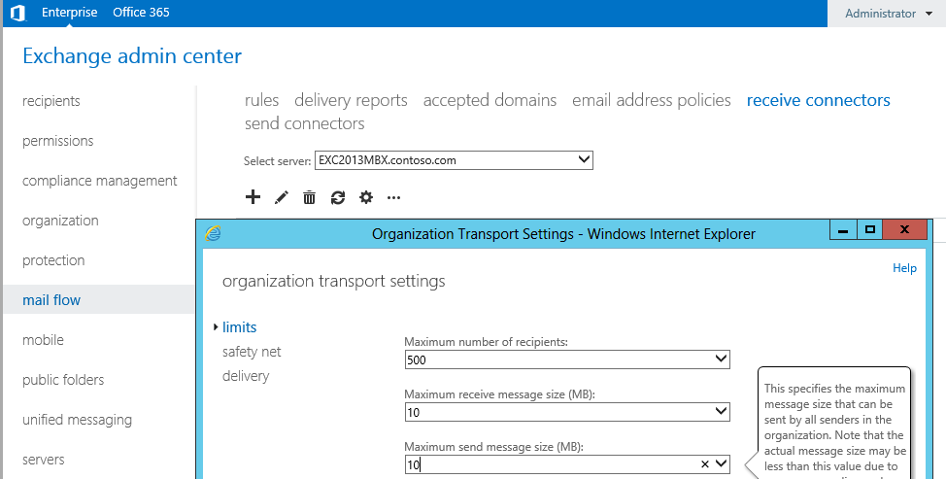The width and height of the screenshot is (946, 479).
Task: Open the Office 365 link
Action: [x=140, y=14]
